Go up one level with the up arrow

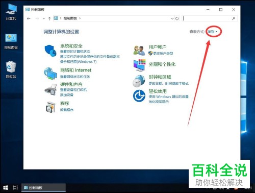[x=49, y=18]
